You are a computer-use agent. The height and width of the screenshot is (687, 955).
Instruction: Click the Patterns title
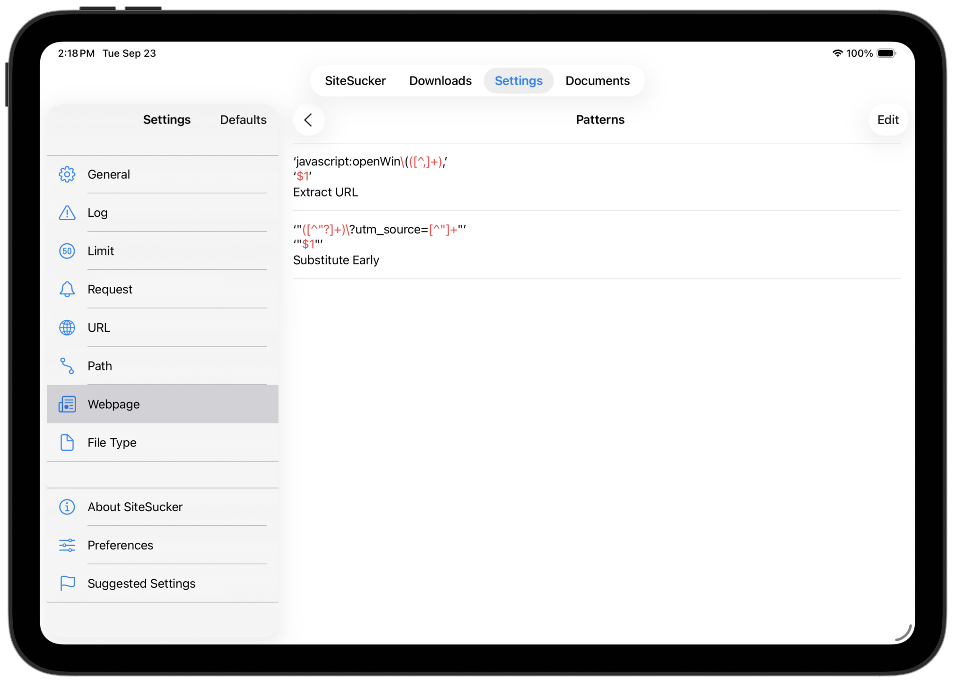(x=600, y=120)
